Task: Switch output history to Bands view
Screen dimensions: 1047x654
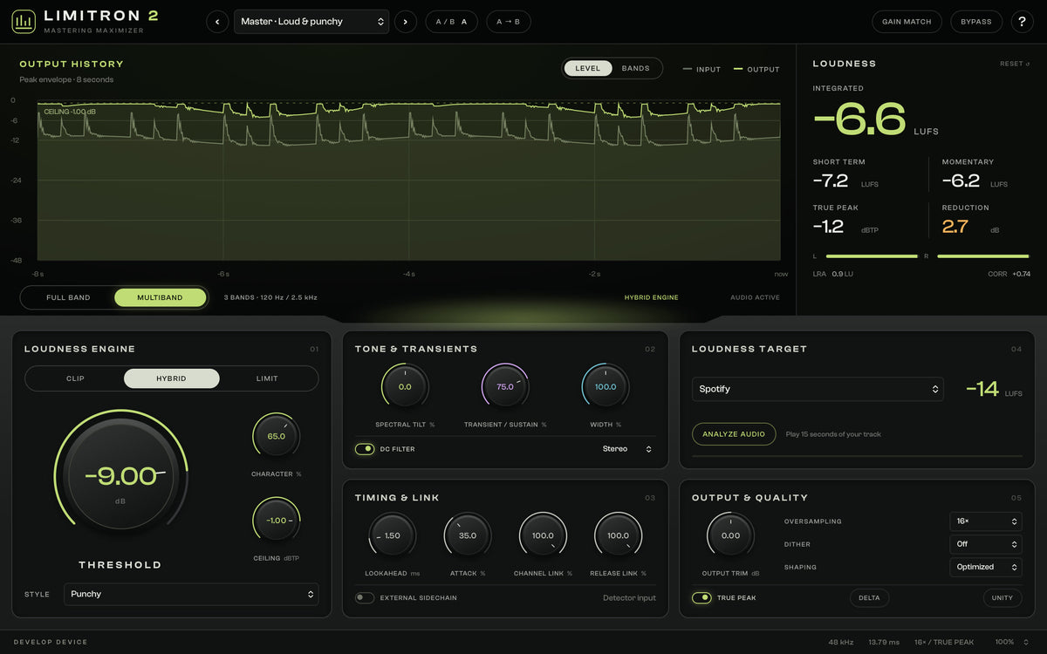Action: click(635, 68)
